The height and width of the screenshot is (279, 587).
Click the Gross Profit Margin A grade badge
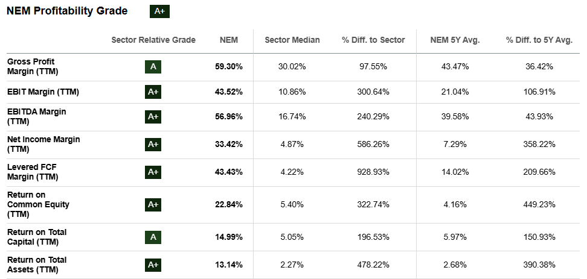tap(153, 67)
